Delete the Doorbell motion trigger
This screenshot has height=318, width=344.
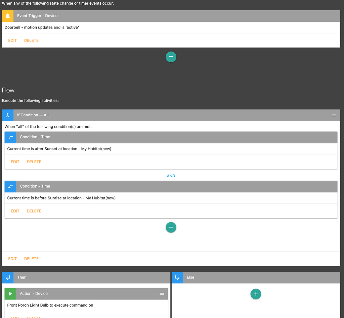[31, 40]
